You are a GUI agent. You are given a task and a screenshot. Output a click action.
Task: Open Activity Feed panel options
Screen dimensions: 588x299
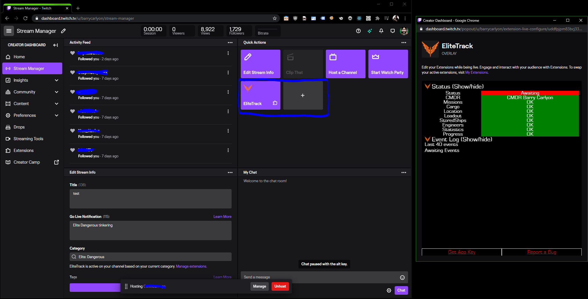coord(230,43)
